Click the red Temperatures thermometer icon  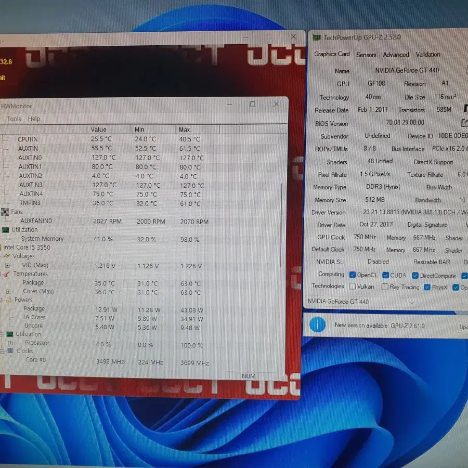coord(7,274)
